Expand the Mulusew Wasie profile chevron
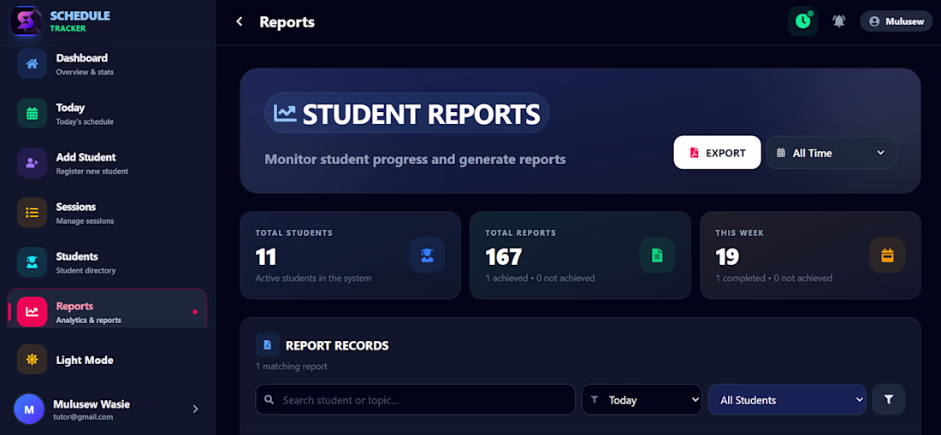This screenshot has height=435, width=941. pos(195,409)
